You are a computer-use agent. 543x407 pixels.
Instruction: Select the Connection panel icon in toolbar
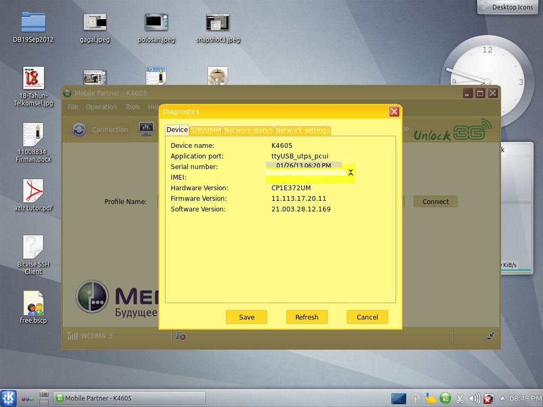point(80,129)
